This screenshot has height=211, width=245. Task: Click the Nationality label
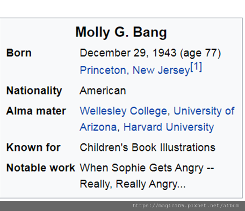pos(34,91)
